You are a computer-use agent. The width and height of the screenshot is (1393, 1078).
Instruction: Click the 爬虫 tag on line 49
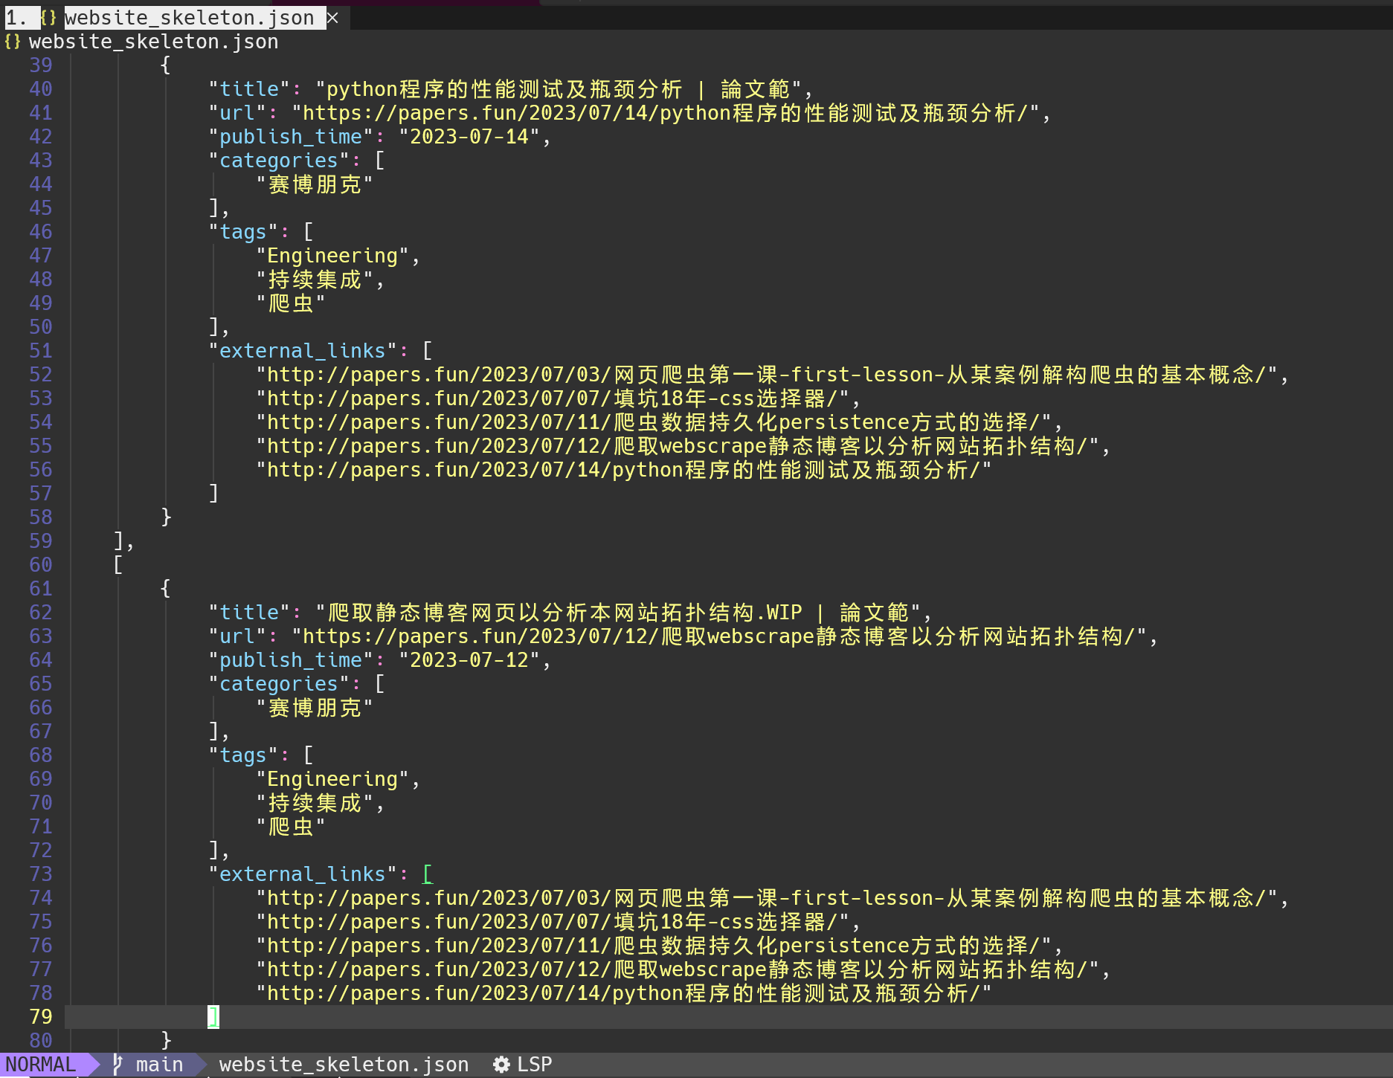pyautogui.click(x=291, y=303)
